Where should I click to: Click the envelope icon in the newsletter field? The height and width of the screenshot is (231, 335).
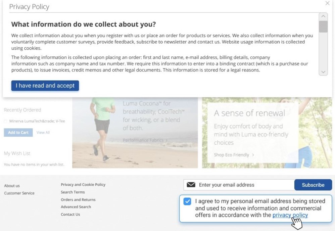pyautogui.click(x=191, y=185)
